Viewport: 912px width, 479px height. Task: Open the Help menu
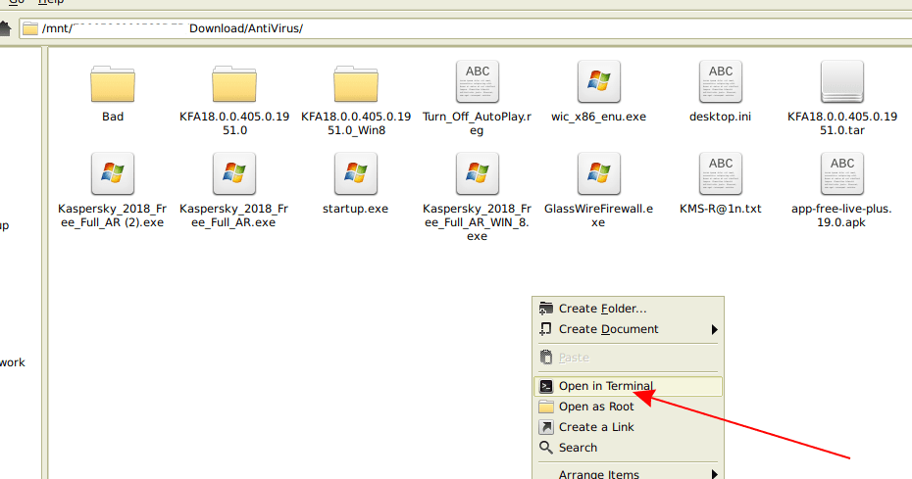pyautogui.click(x=51, y=2)
